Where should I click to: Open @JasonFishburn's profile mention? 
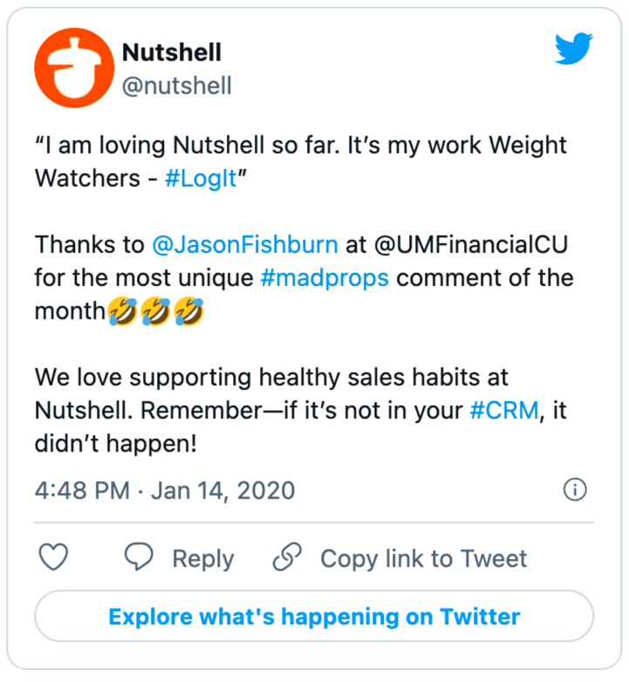[x=245, y=244]
